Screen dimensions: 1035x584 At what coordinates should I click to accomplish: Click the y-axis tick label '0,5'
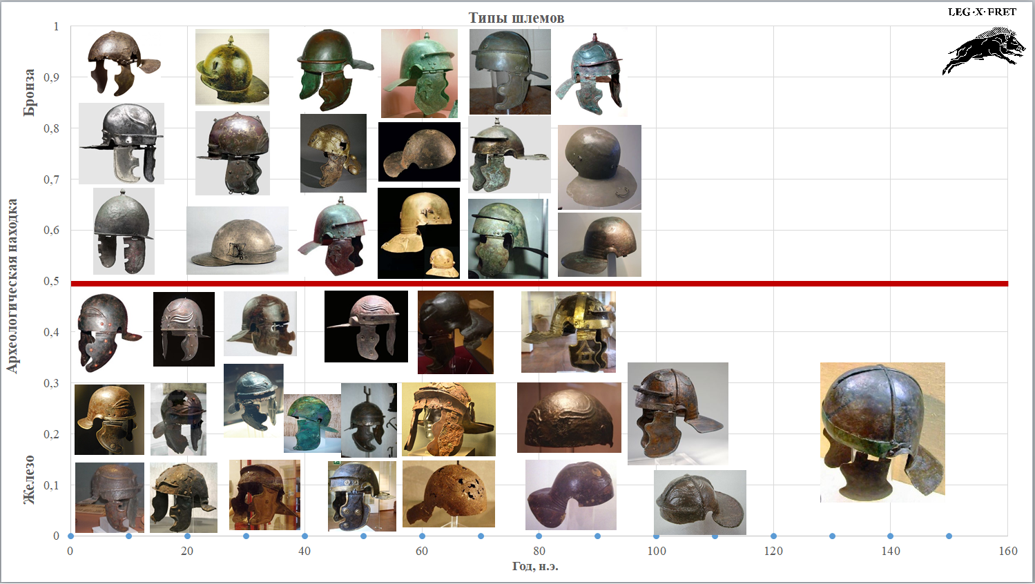(x=52, y=281)
